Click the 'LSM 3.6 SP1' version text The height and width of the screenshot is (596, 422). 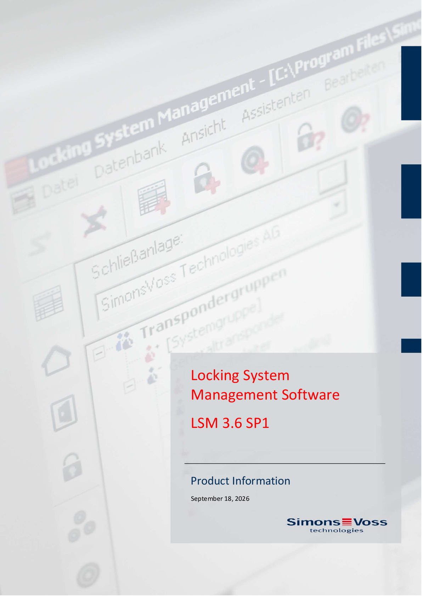(230, 423)
